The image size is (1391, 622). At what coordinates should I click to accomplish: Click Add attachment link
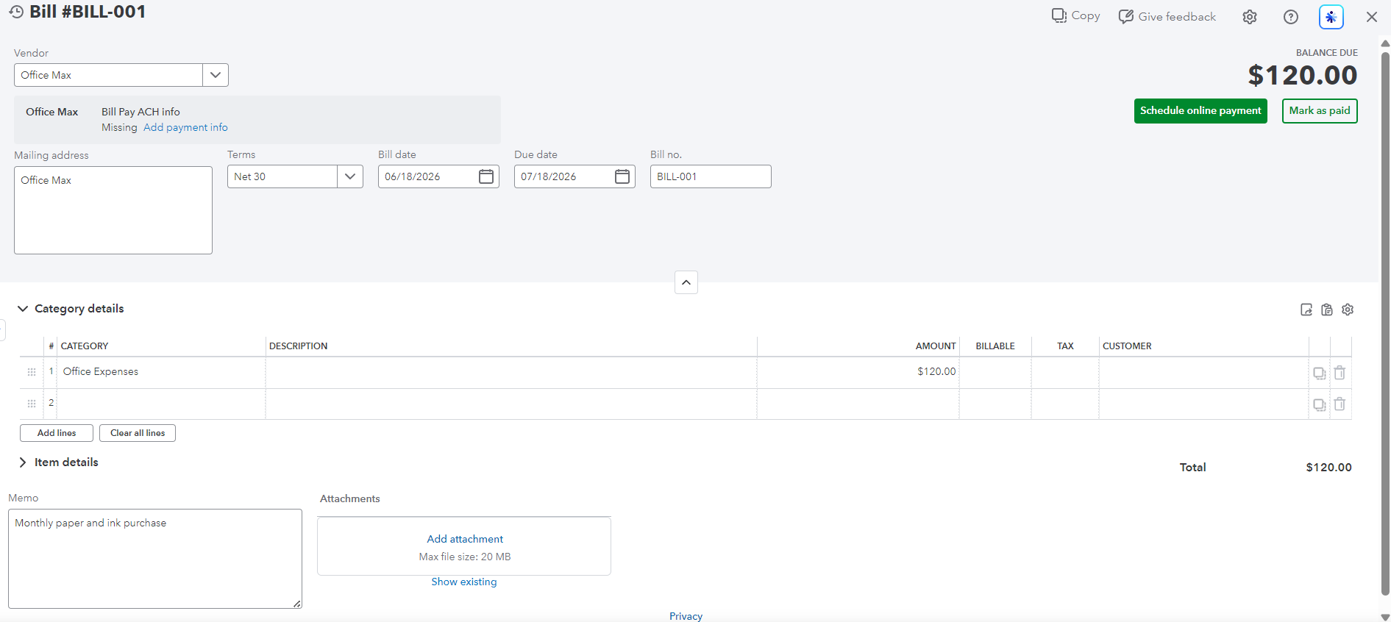click(465, 539)
